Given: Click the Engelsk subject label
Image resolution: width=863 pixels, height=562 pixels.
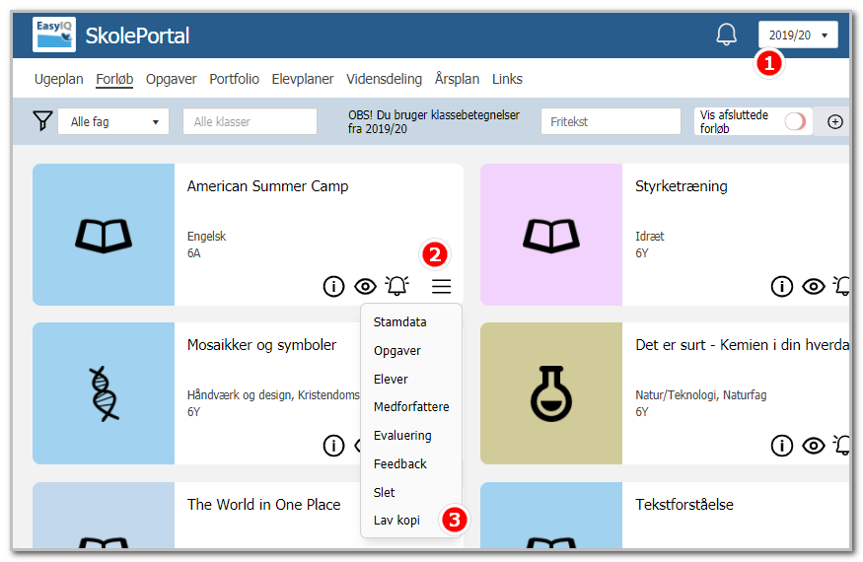Looking at the screenshot, I should [x=206, y=237].
